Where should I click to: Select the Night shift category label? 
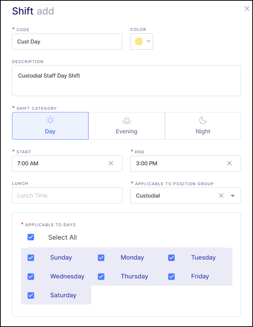[x=203, y=132]
